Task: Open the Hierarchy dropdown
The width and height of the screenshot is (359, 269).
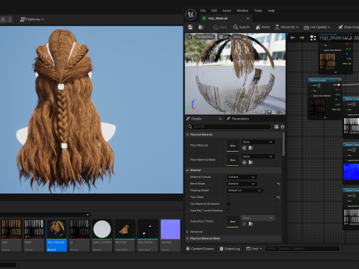Action: pos(286,27)
